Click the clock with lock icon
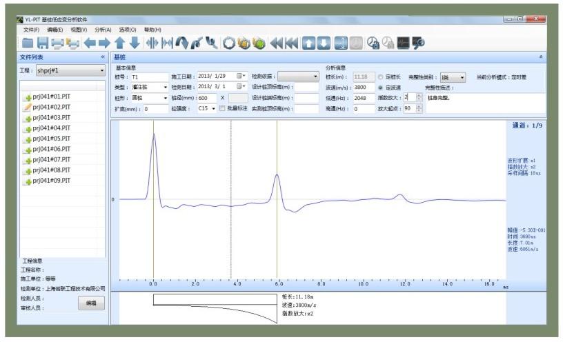 (x=373, y=43)
